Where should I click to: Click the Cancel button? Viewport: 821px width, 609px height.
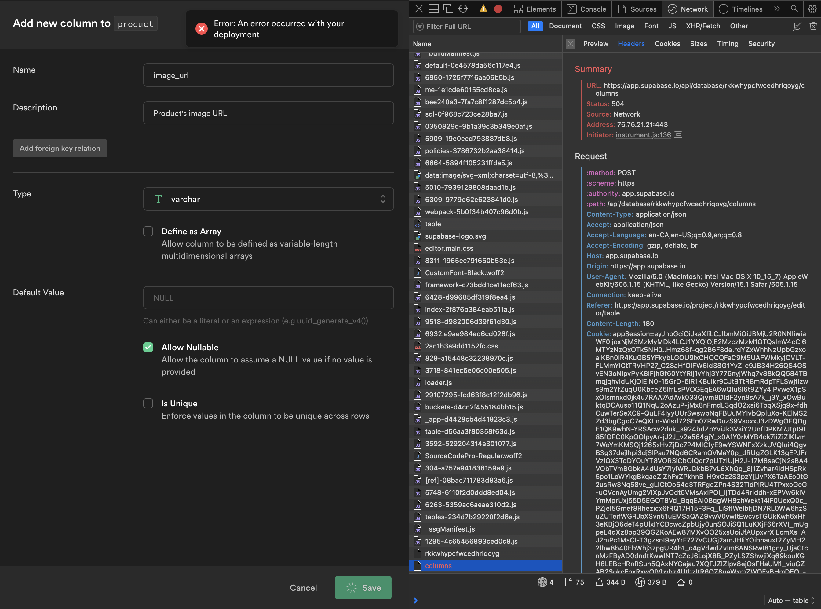303,588
